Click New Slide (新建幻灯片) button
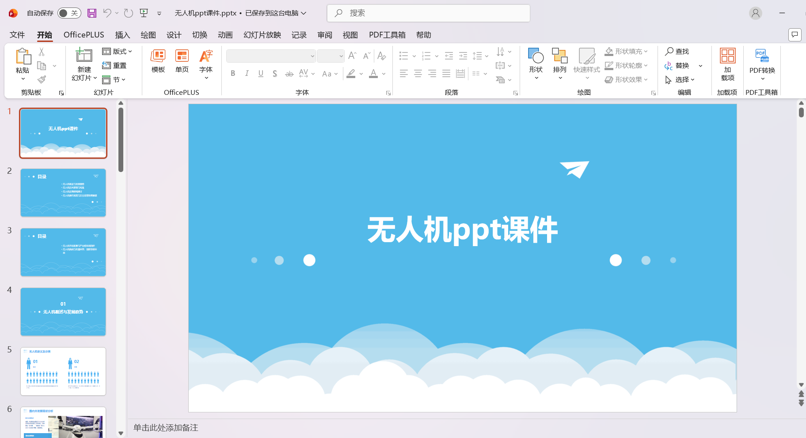This screenshot has height=438, width=806. [84, 64]
